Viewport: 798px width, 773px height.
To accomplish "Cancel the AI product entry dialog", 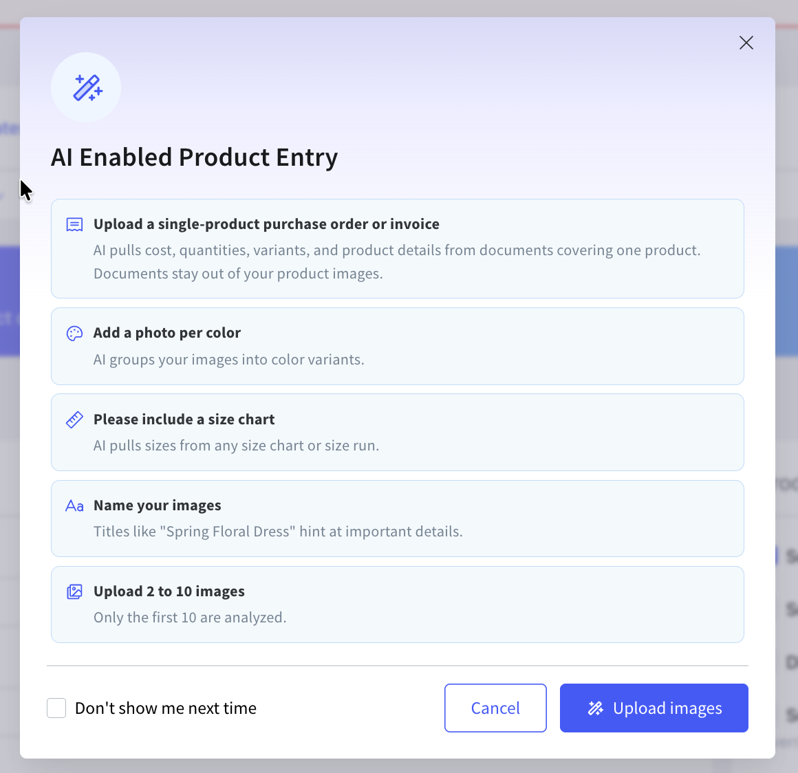I will coord(495,708).
